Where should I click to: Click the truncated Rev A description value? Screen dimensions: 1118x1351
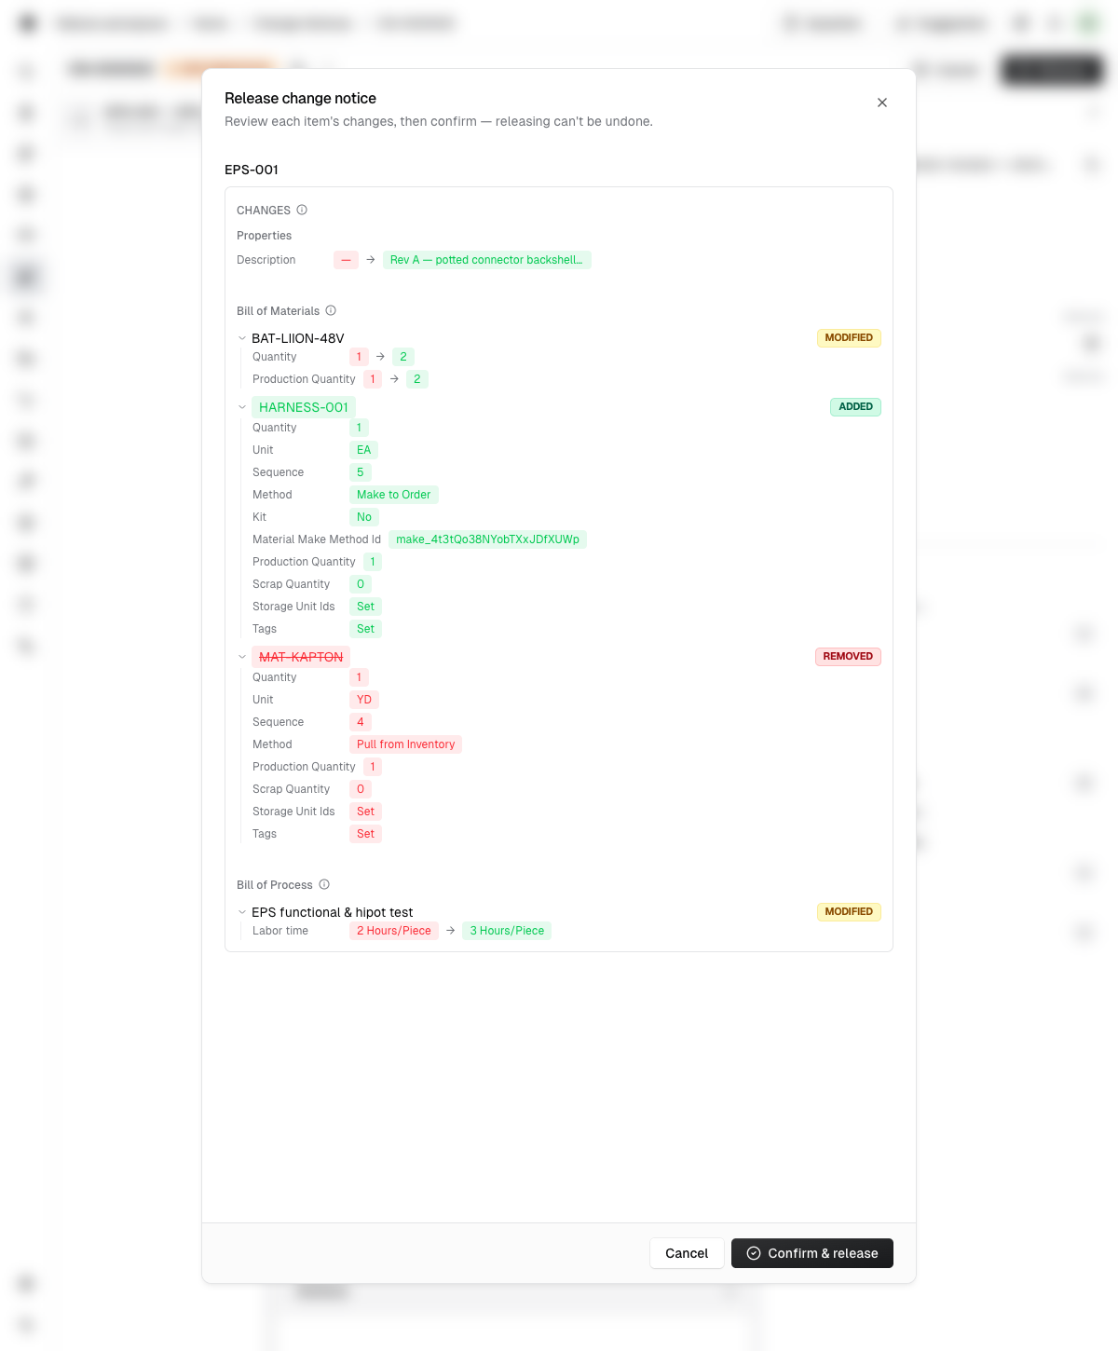pyautogui.click(x=486, y=260)
